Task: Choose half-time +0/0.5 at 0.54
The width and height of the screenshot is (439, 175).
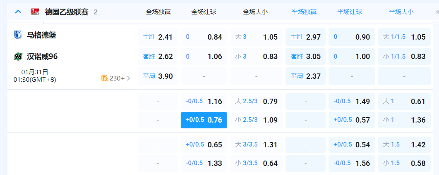Action: [x=352, y=145]
